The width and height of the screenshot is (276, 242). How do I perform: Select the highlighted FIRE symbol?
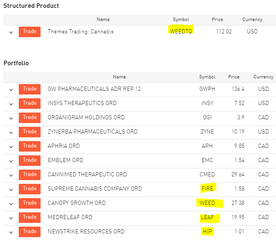click(207, 188)
